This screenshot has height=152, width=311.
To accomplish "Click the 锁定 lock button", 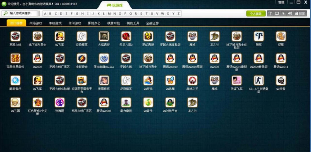I will click(300, 13).
